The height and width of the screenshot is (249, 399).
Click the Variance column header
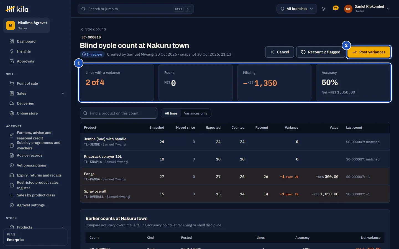[291, 128]
